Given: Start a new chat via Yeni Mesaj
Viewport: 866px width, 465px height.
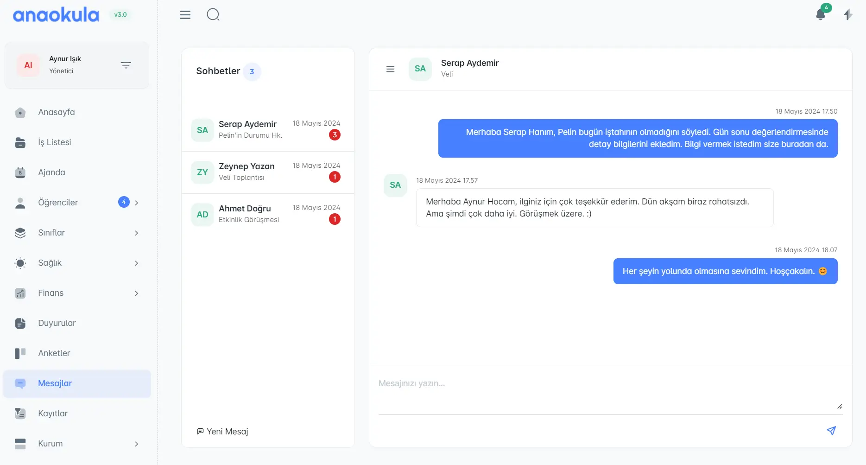Looking at the screenshot, I should pyautogui.click(x=222, y=432).
